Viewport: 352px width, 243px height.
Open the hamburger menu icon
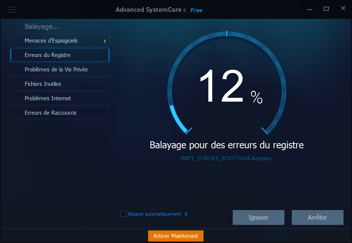click(x=11, y=10)
